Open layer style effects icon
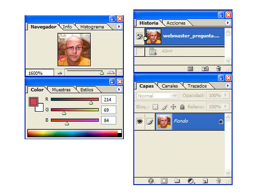 coord(151,180)
